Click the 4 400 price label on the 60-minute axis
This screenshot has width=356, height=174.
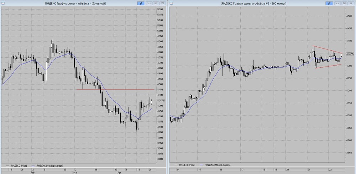pyautogui.click(x=349, y=41)
